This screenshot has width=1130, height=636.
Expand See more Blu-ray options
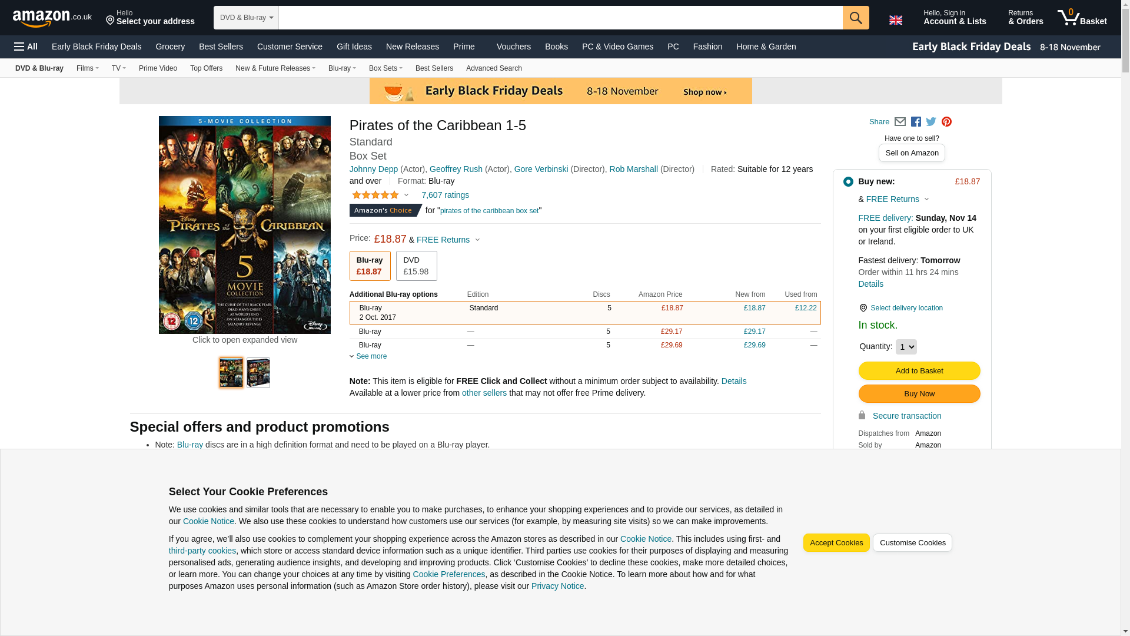[371, 356]
